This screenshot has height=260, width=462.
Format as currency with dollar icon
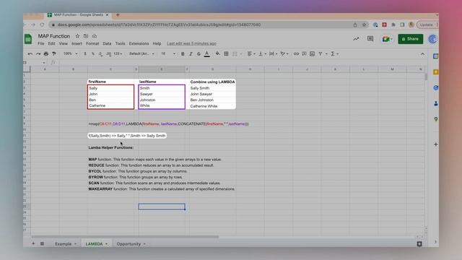point(85,54)
